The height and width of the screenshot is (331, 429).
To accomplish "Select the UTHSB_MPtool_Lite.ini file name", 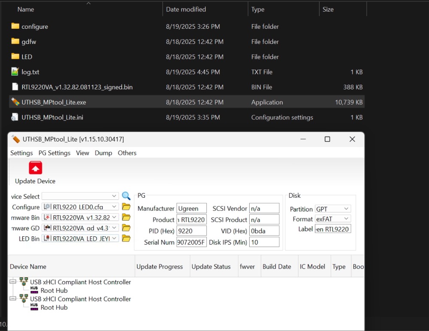I will click(x=52, y=117).
